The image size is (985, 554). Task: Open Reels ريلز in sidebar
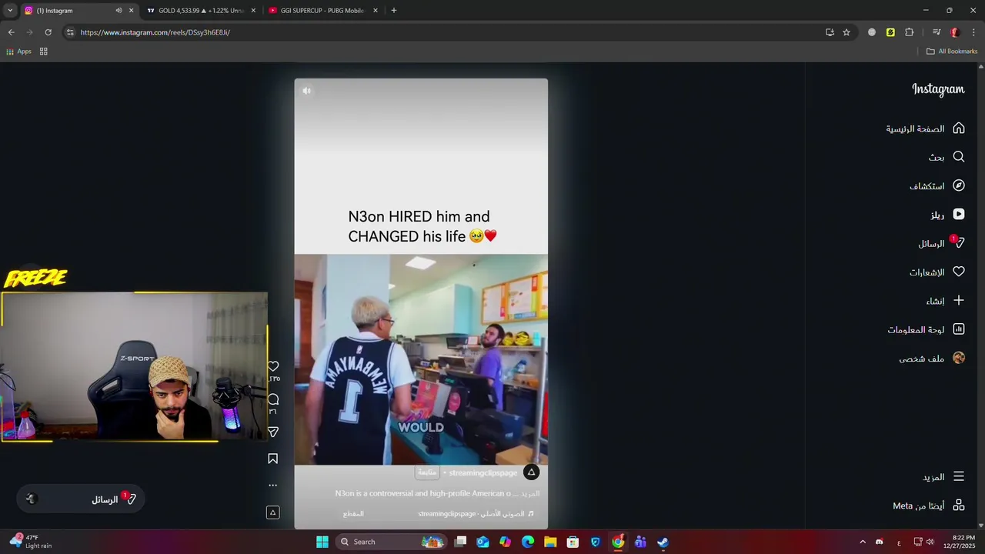tap(947, 215)
